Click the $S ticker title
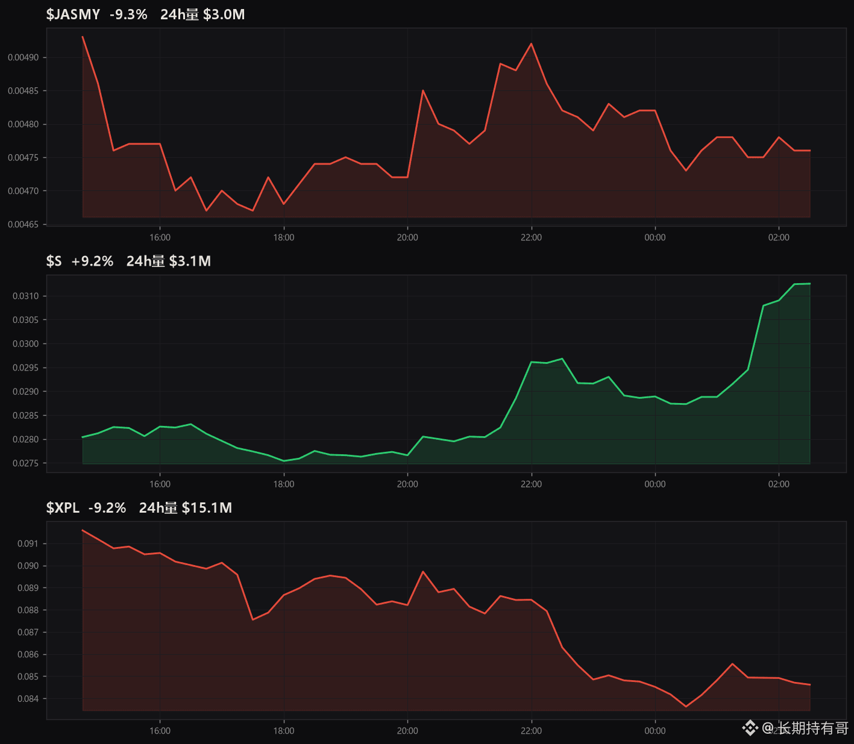The height and width of the screenshot is (744, 854). 54,261
